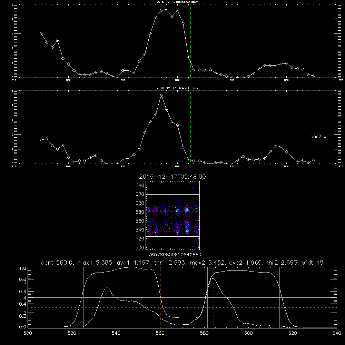
Task: Click heatmap y-axis label '580'
Action: 140,212
